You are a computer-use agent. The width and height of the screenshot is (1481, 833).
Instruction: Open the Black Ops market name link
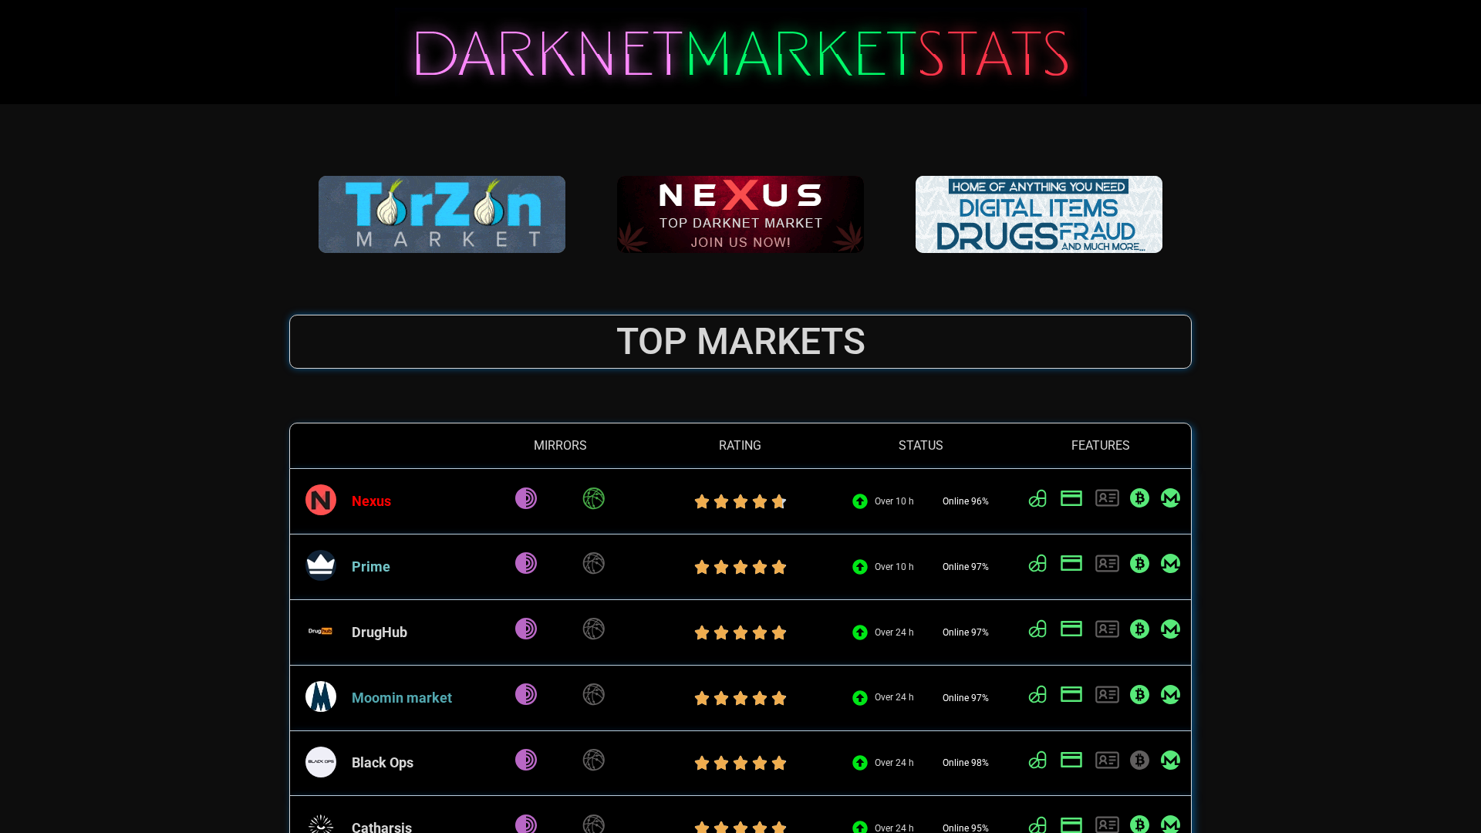point(383,763)
